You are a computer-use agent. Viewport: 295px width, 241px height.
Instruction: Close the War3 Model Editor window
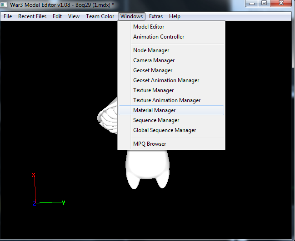click(x=281, y=3)
